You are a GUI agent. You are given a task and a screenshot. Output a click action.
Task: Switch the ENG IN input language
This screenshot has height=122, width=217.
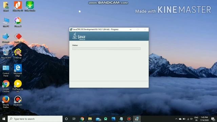click(x=196, y=119)
